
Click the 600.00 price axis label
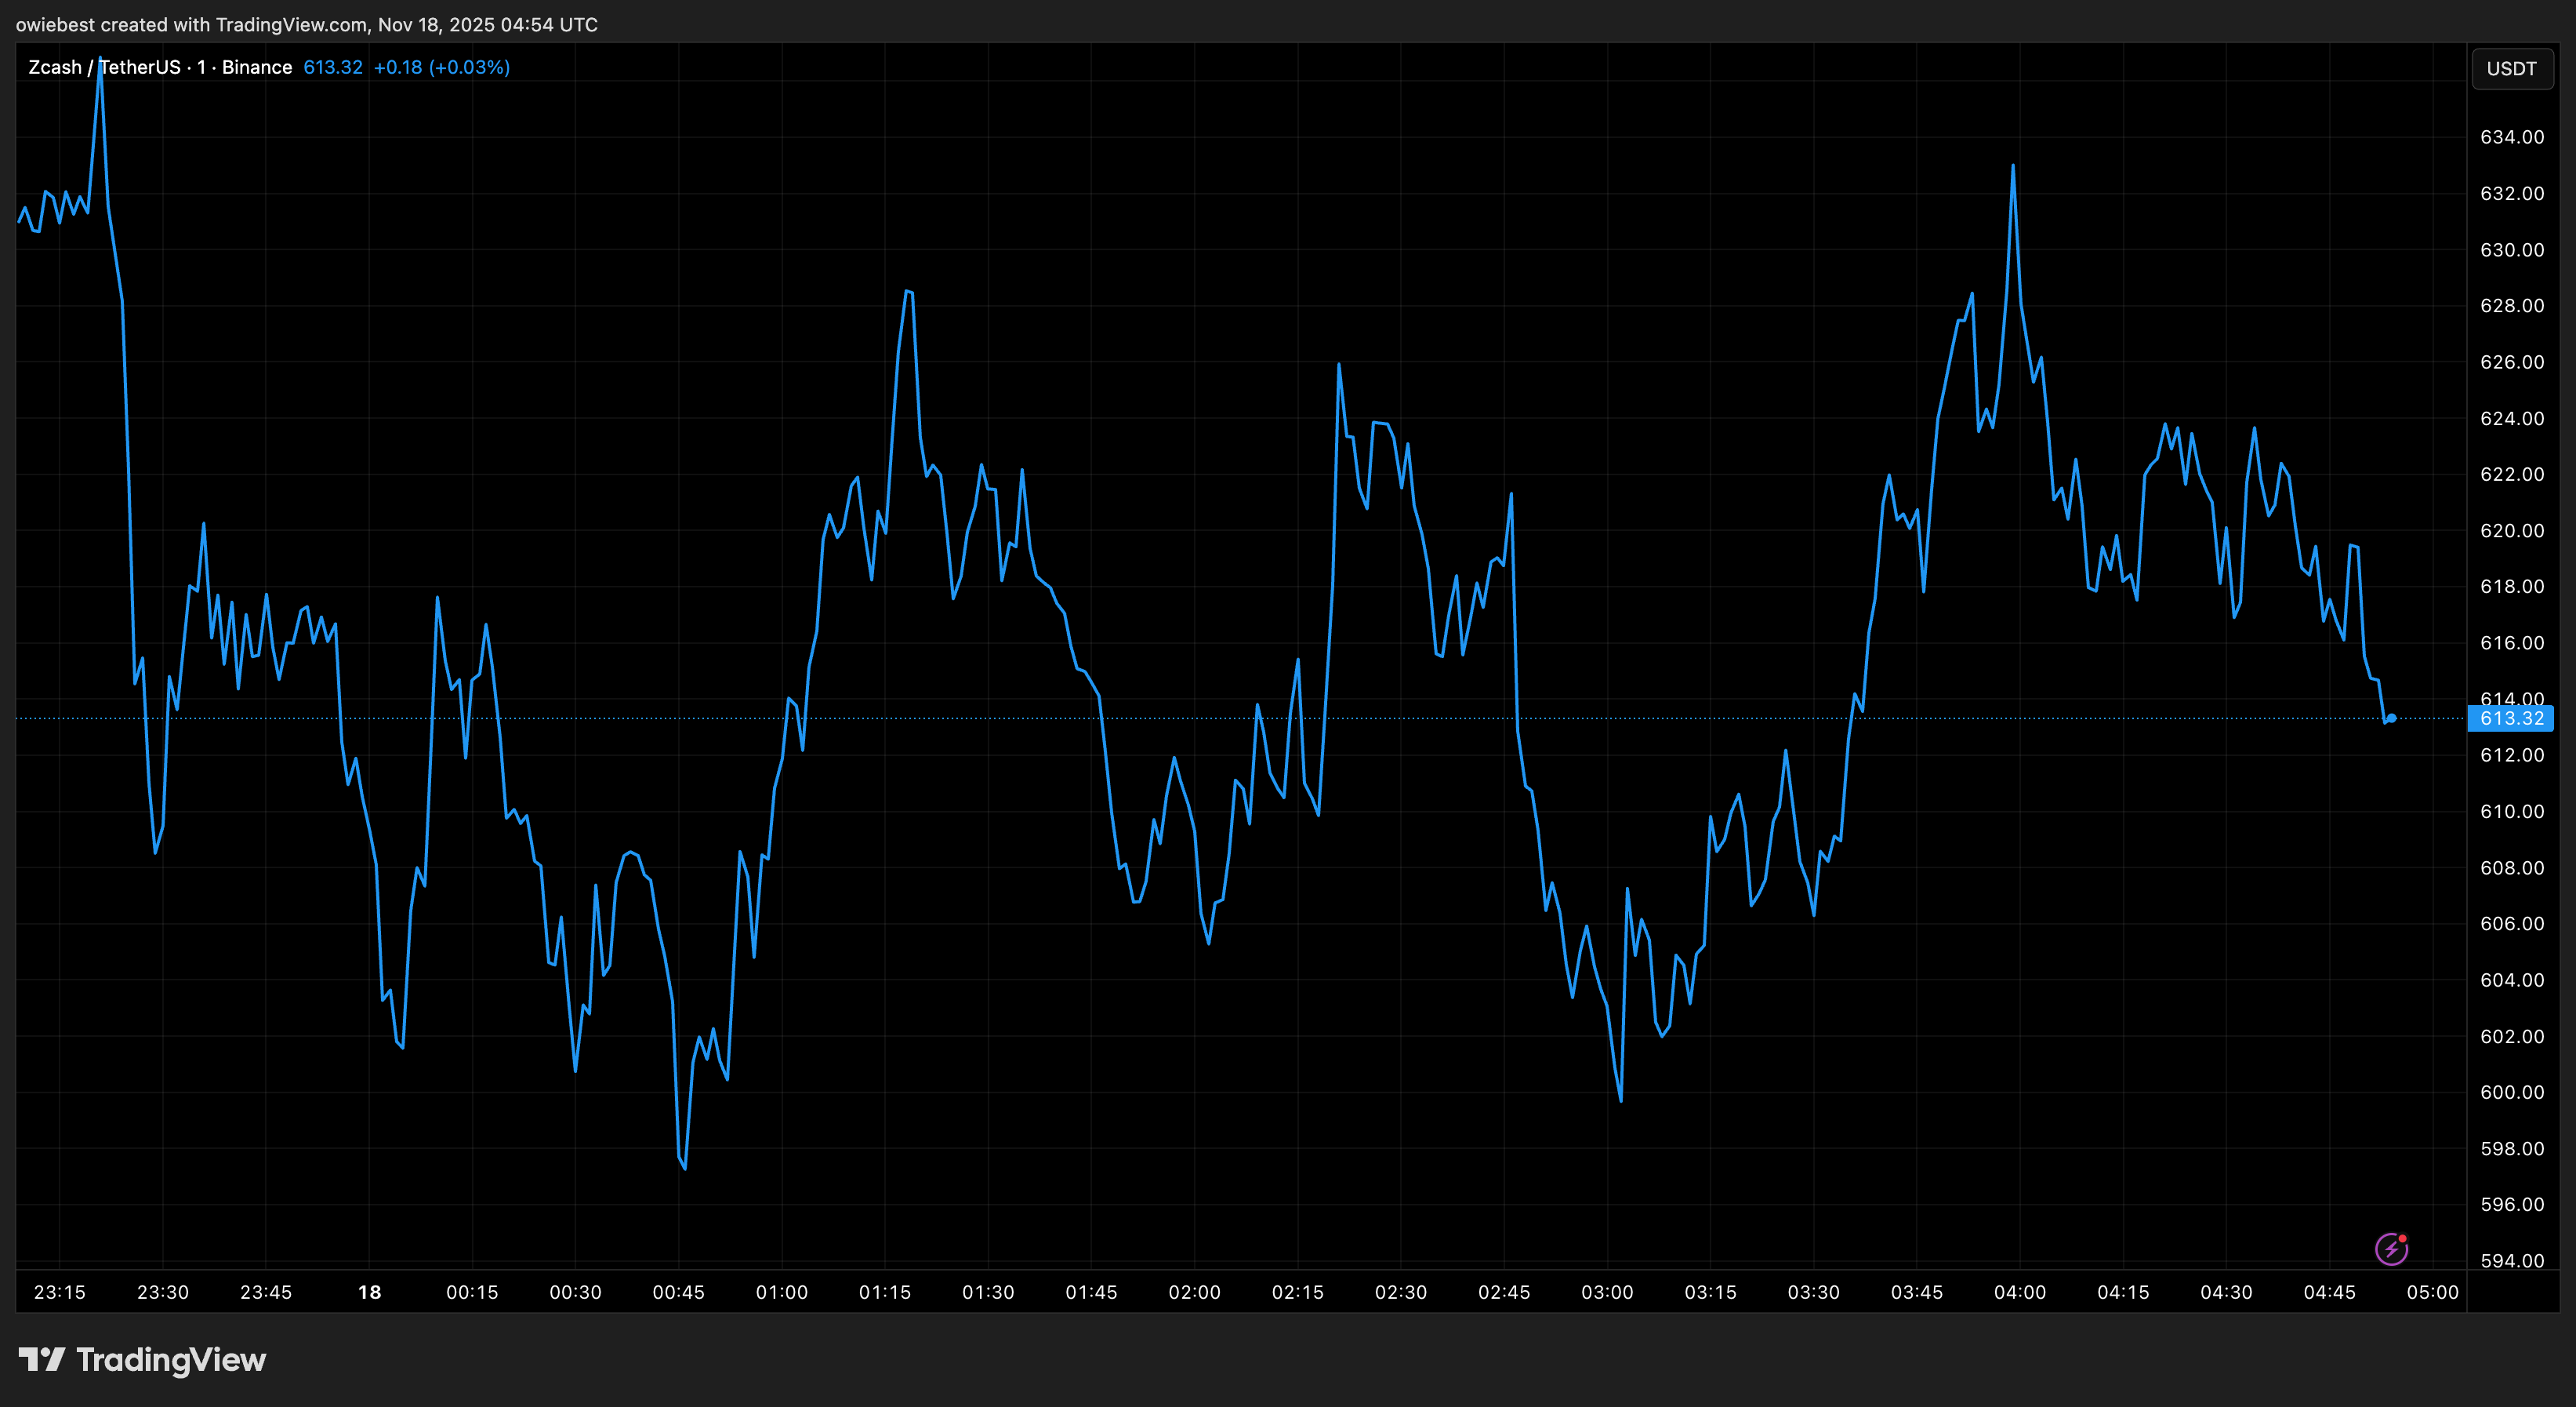click(2511, 1092)
